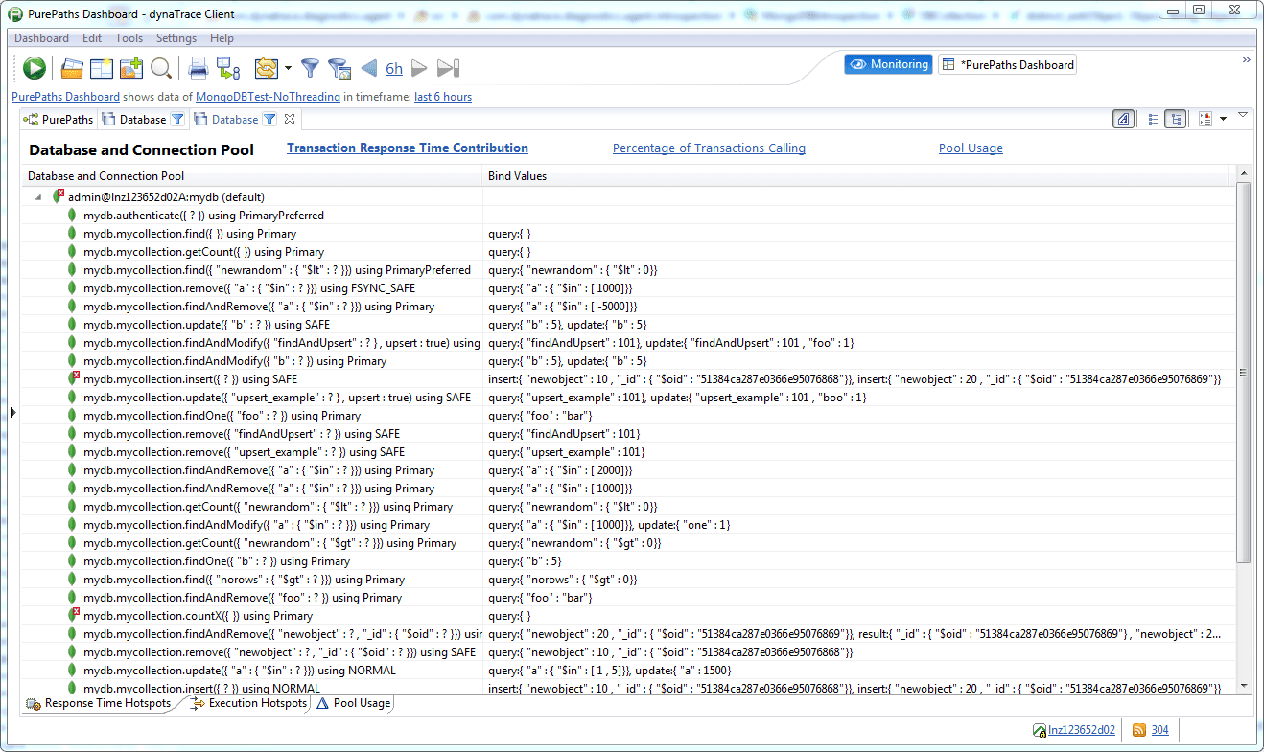Click the filter icon on the active Database tab

[269, 120]
